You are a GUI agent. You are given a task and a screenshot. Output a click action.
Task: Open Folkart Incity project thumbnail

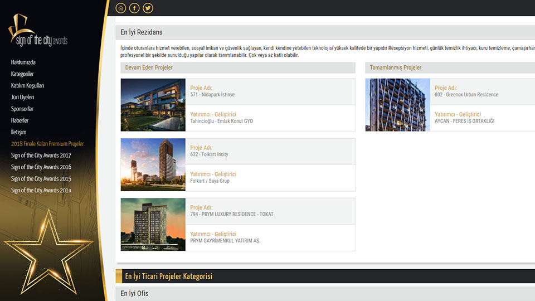click(x=153, y=164)
